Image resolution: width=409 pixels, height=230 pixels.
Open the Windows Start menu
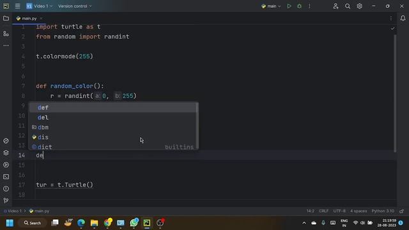pyautogui.click(x=10, y=223)
